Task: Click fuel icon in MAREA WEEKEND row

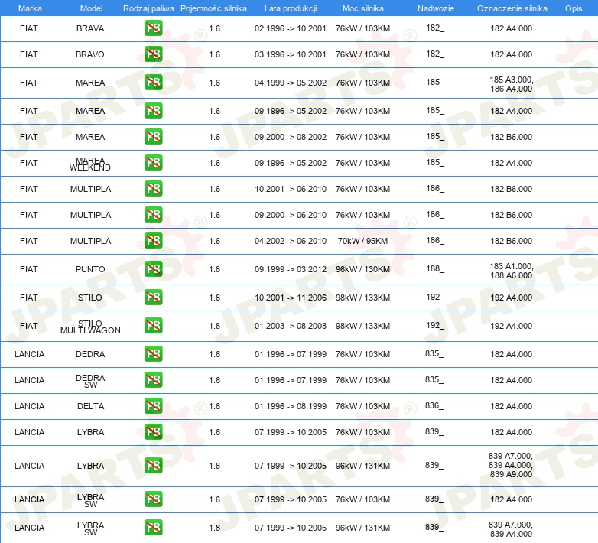Action: [153, 162]
